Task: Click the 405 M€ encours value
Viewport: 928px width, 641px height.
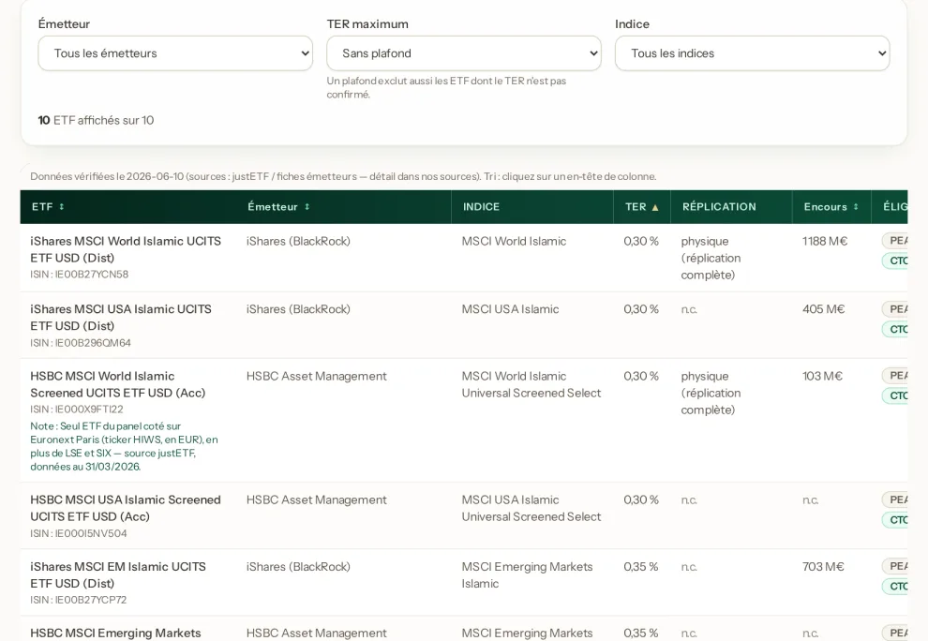Action: 823,309
